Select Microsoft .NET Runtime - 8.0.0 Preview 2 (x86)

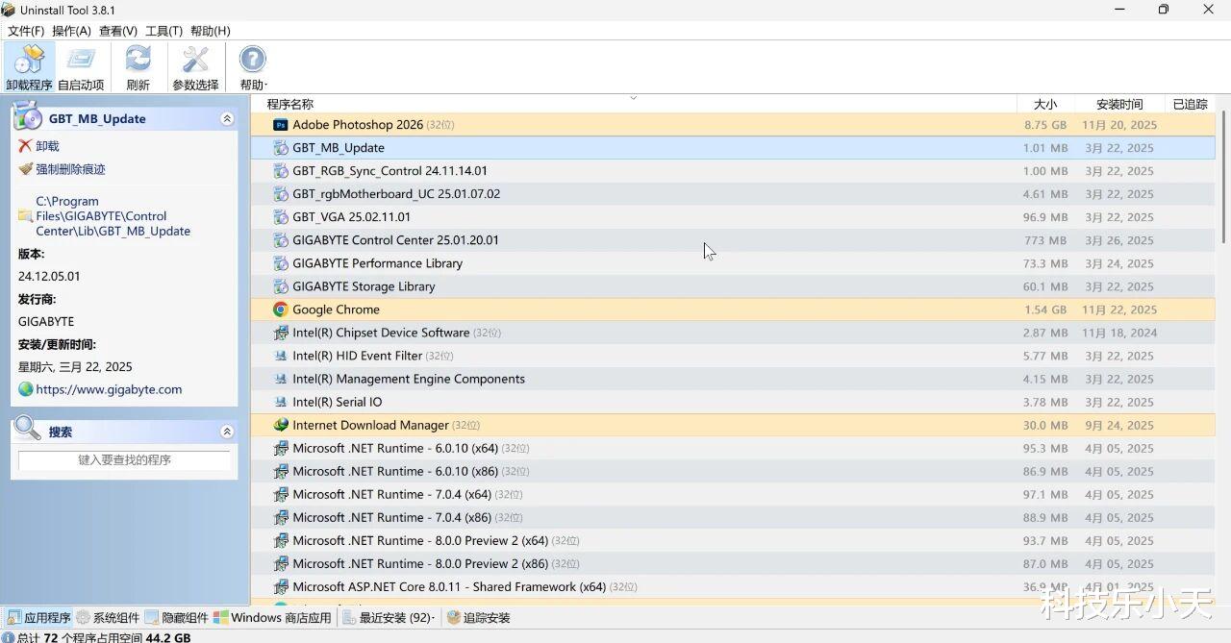tap(733, 563)
